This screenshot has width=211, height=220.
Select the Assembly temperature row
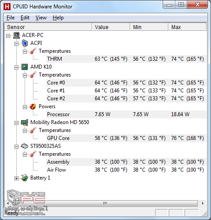tap(126, 162)
